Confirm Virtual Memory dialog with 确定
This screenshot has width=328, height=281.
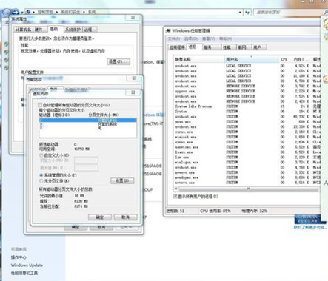tap(100, 217)
